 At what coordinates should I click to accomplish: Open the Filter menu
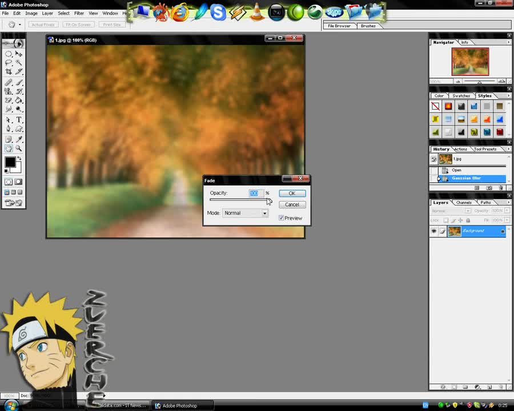pyautogui.click(x=79, y=14)
